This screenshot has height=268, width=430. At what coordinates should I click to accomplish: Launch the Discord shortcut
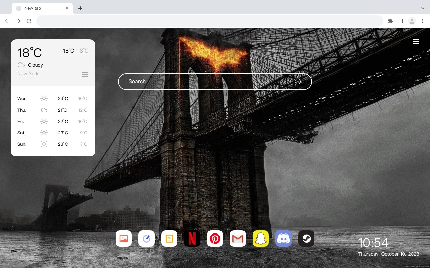coord(284,239)
